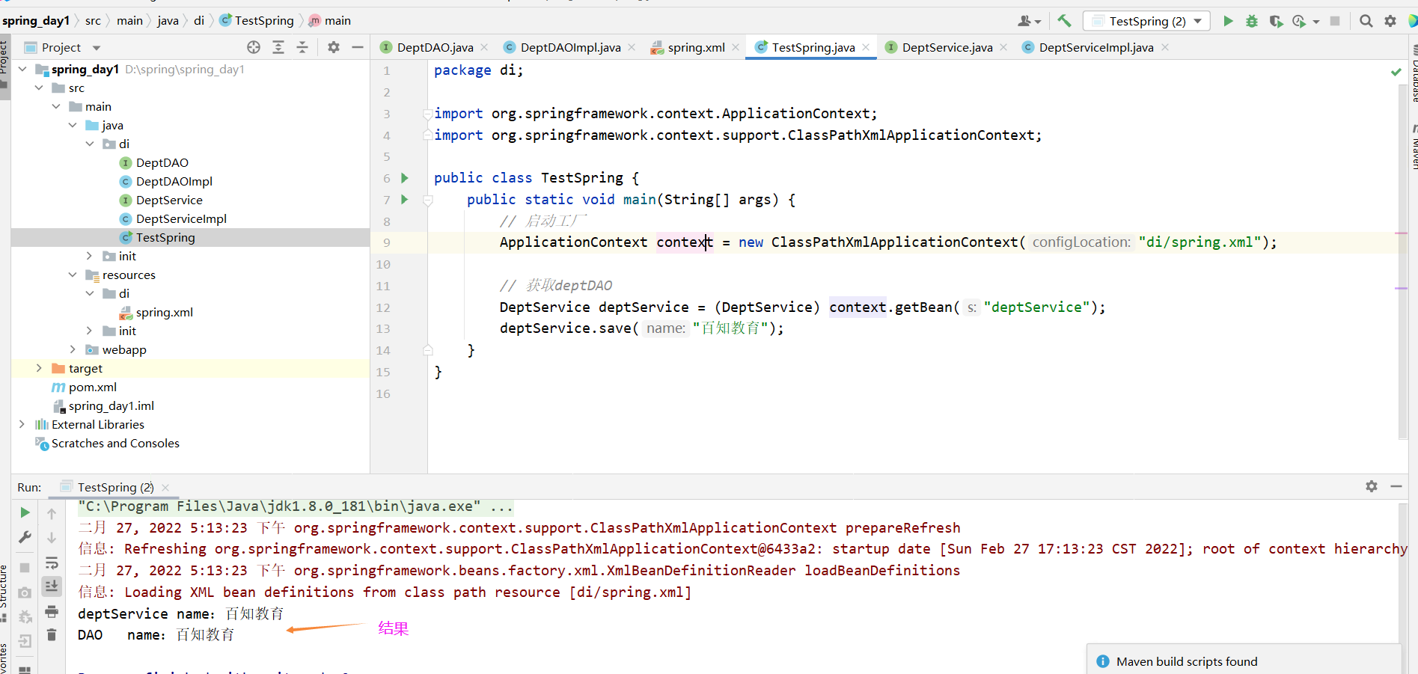Collapse the java folder
Image resolution: width=1418 pixels, height=674 pixels.
[73, 125]
